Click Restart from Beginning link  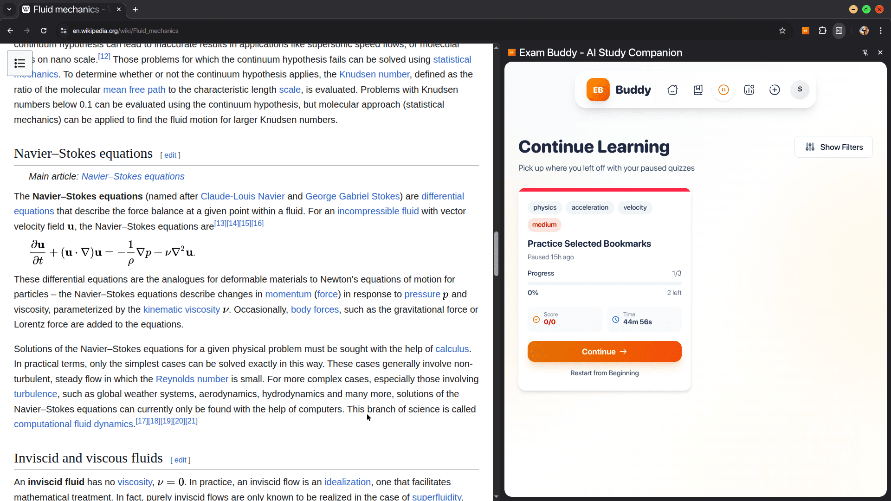coord(604,373)
